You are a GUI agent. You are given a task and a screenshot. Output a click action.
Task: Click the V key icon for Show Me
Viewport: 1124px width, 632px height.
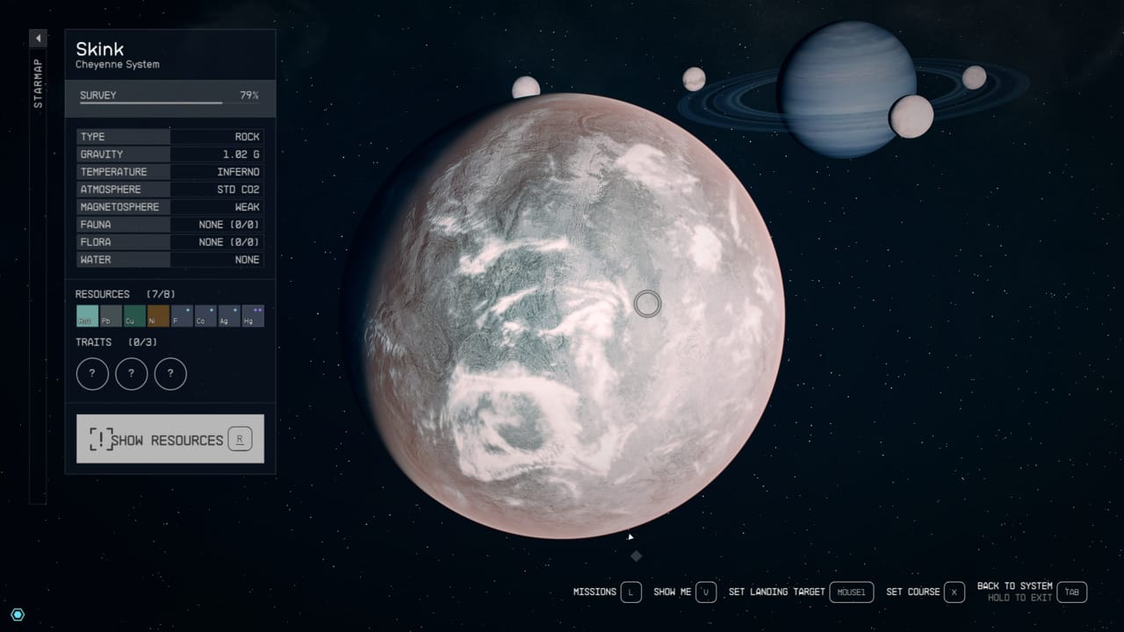707,592
